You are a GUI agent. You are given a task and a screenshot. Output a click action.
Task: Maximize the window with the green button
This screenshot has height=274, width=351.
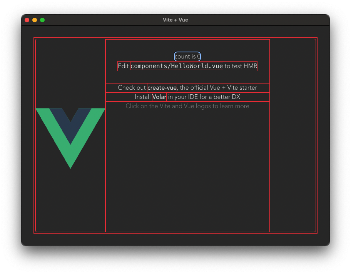[42, 20]
